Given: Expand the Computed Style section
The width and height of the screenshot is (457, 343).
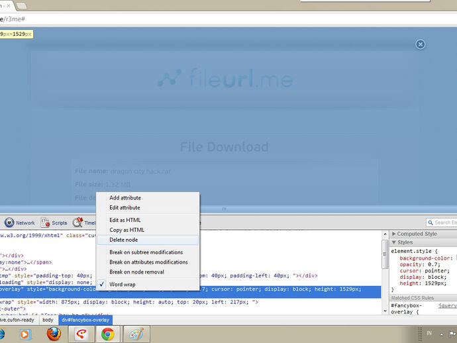Looking at the screenshot, I should point(423,234).
